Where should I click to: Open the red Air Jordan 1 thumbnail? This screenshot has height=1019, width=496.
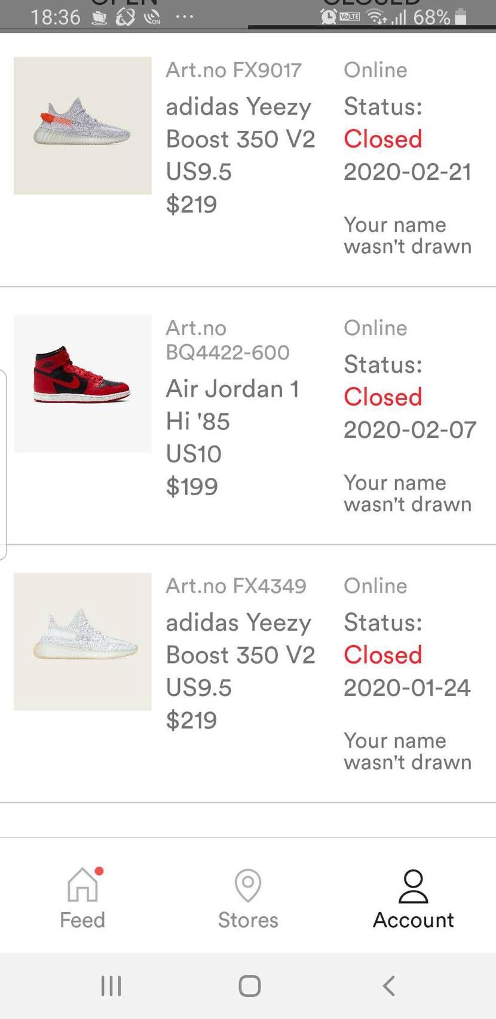click(x=82, y=383)
